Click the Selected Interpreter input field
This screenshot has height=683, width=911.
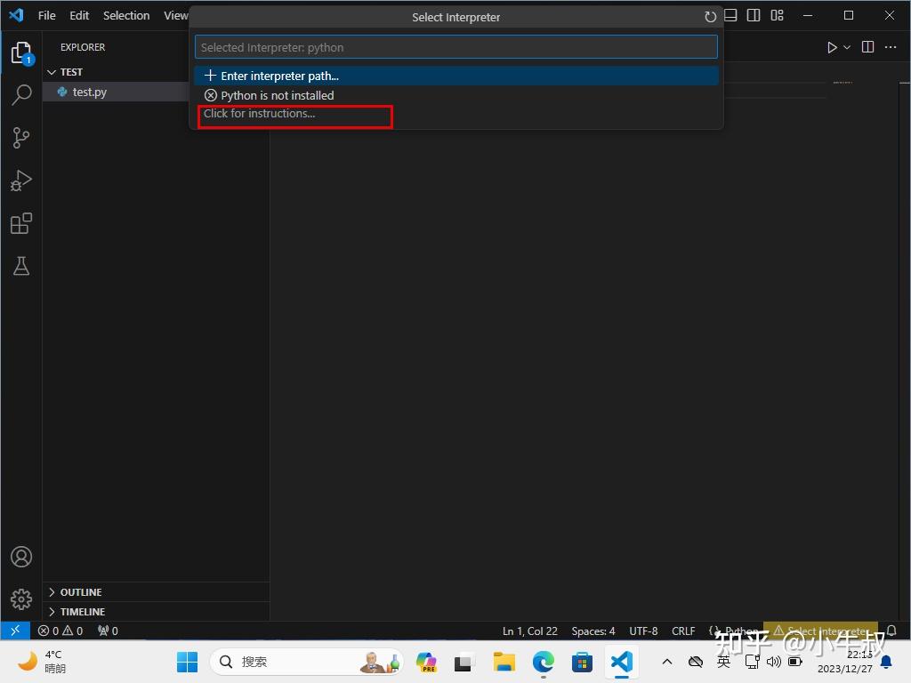(455, 45)
